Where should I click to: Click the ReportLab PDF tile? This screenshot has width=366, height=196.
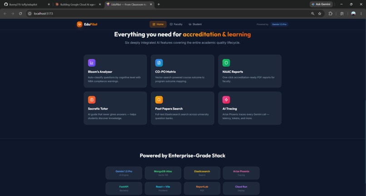pos(202,188)
